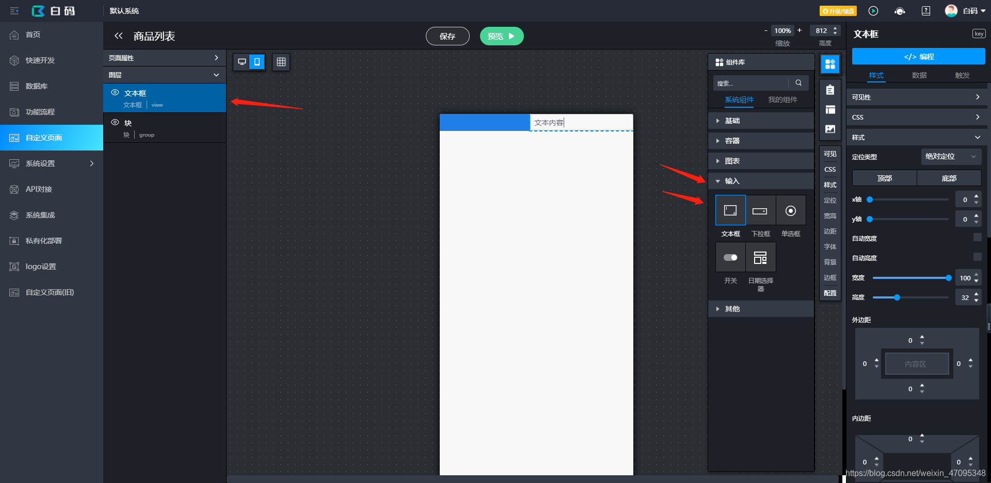Open the customer support headset icon

point(900,11)
